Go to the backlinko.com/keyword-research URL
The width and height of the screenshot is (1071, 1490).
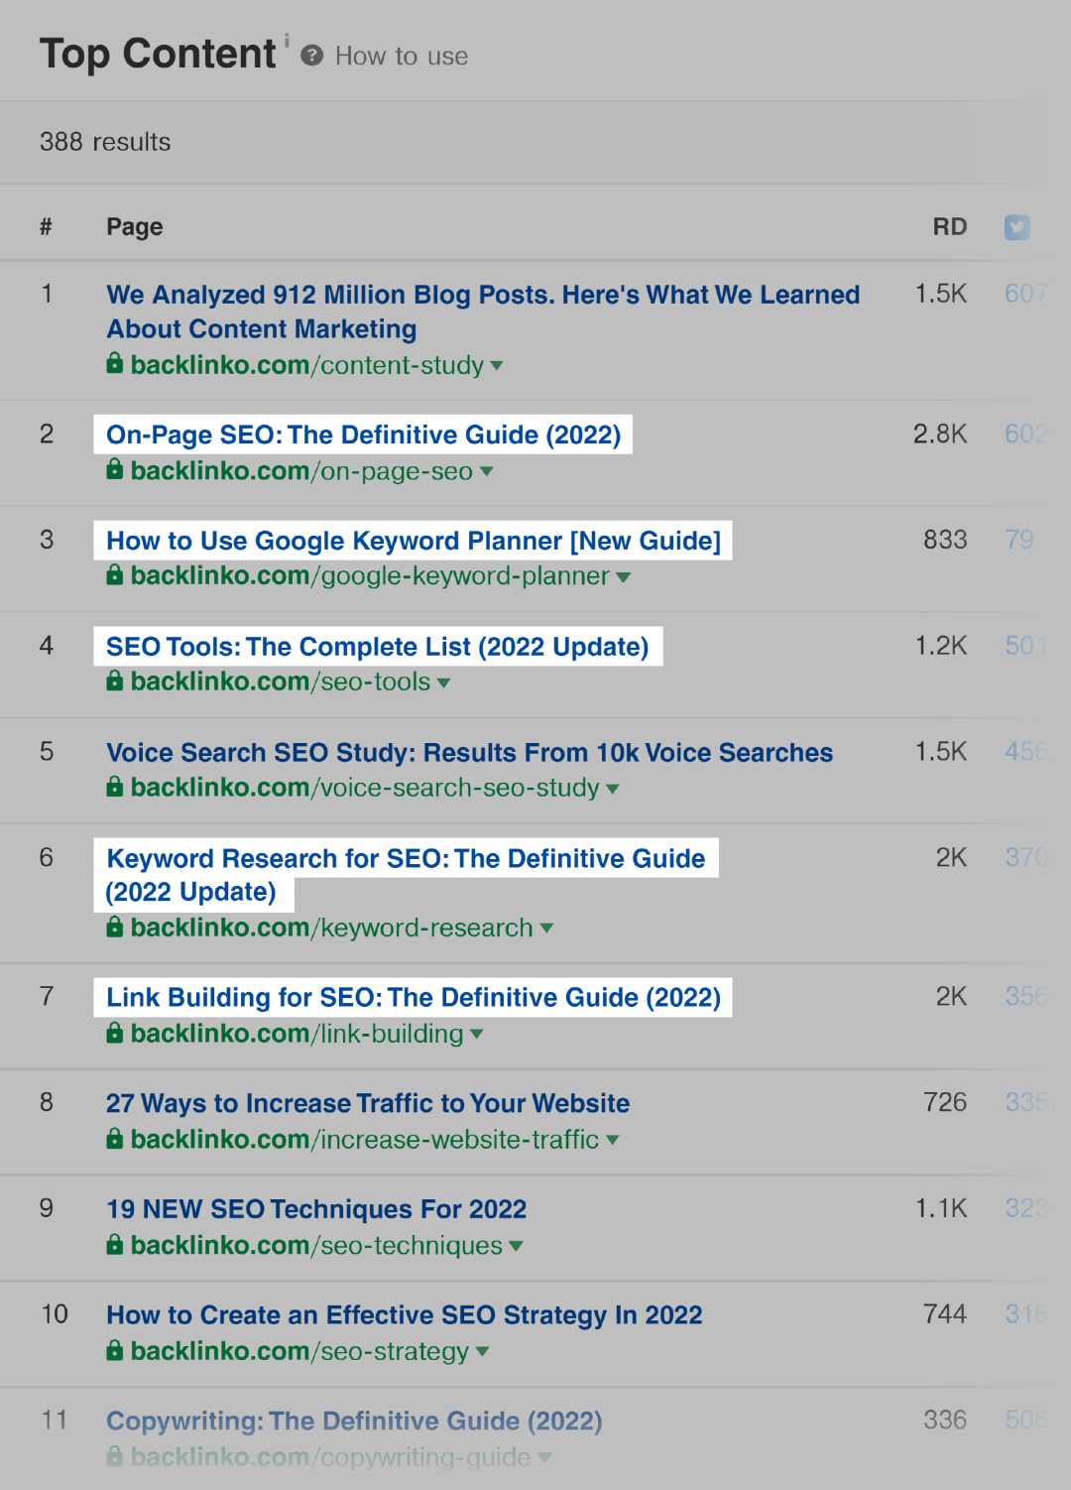(x=332, y=929)
